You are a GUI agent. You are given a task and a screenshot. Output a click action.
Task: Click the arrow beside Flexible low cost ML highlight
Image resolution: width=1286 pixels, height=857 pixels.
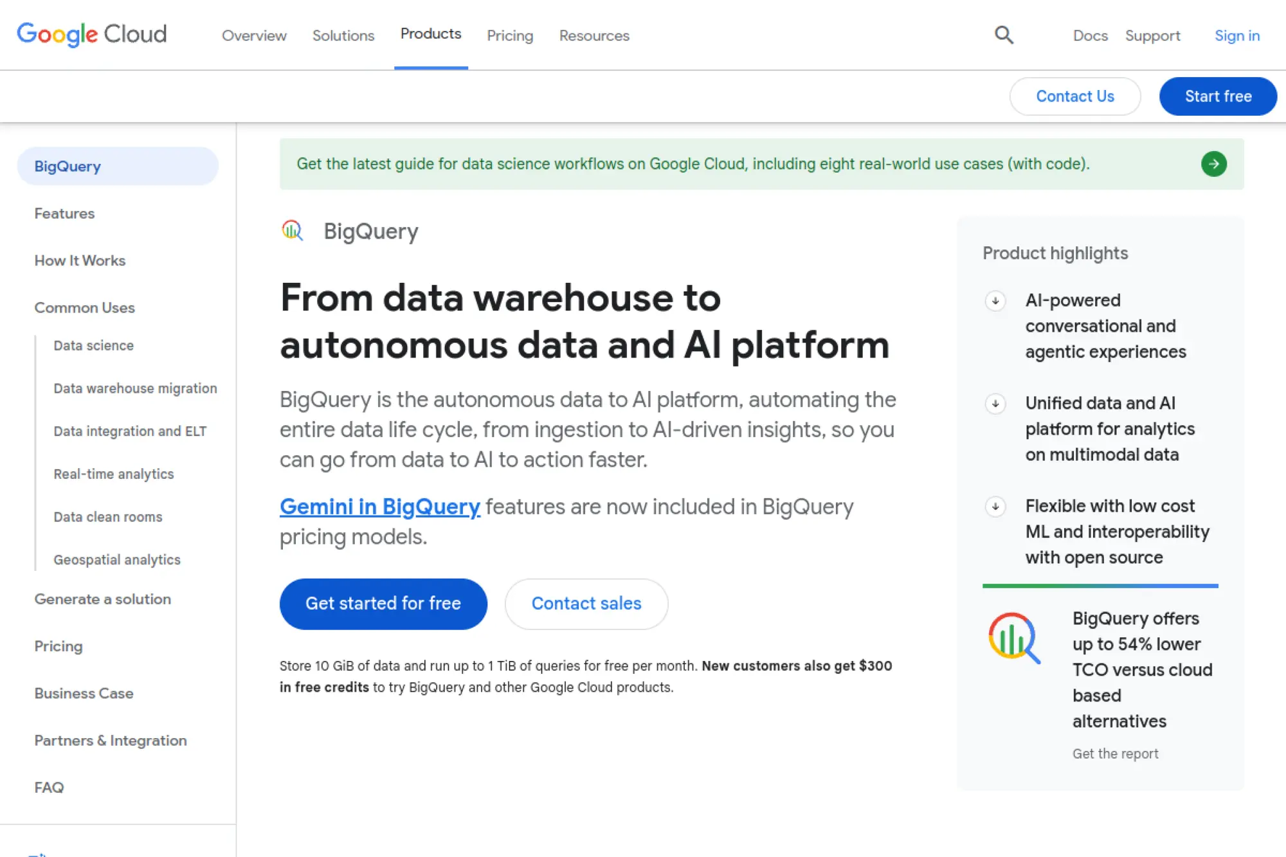click(x=995, y=507)
